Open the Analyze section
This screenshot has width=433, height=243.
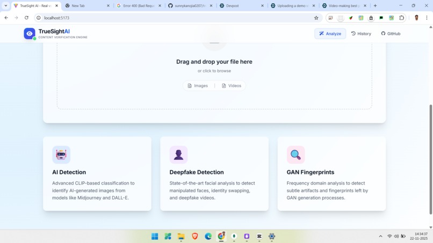tap(330, 34)
